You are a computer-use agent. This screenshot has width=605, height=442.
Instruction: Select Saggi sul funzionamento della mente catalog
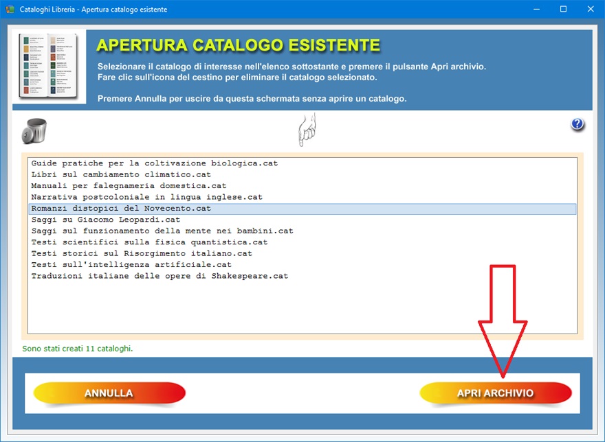point(162,231)
